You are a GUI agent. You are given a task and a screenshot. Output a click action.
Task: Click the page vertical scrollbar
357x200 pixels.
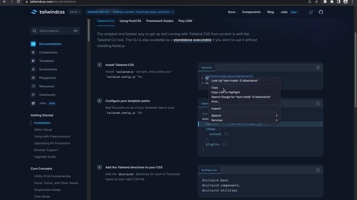click(x=355, y=71)
